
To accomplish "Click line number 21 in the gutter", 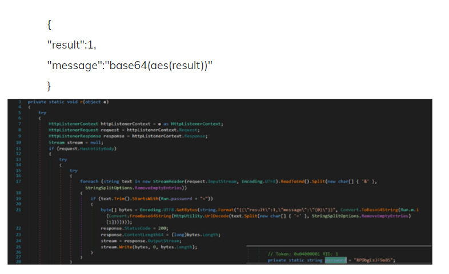I will pyautogui.click(x=18, y=210).
